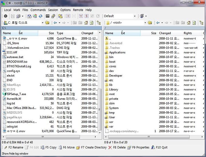
Task: Open the Files menu
Action: tap(25, 10)
